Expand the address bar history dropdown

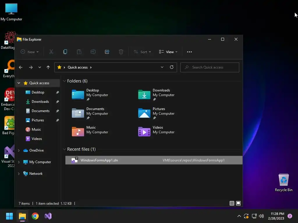162,67
